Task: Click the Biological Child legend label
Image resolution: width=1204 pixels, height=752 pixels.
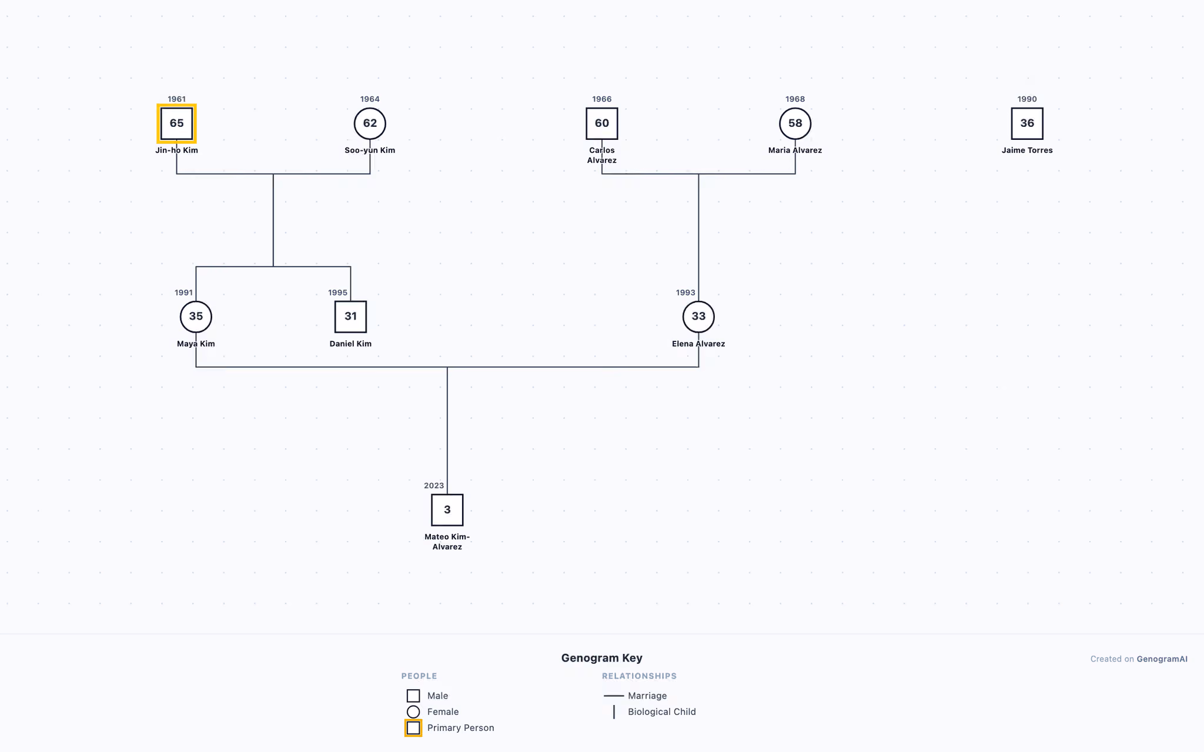Action: click(662, 712)
